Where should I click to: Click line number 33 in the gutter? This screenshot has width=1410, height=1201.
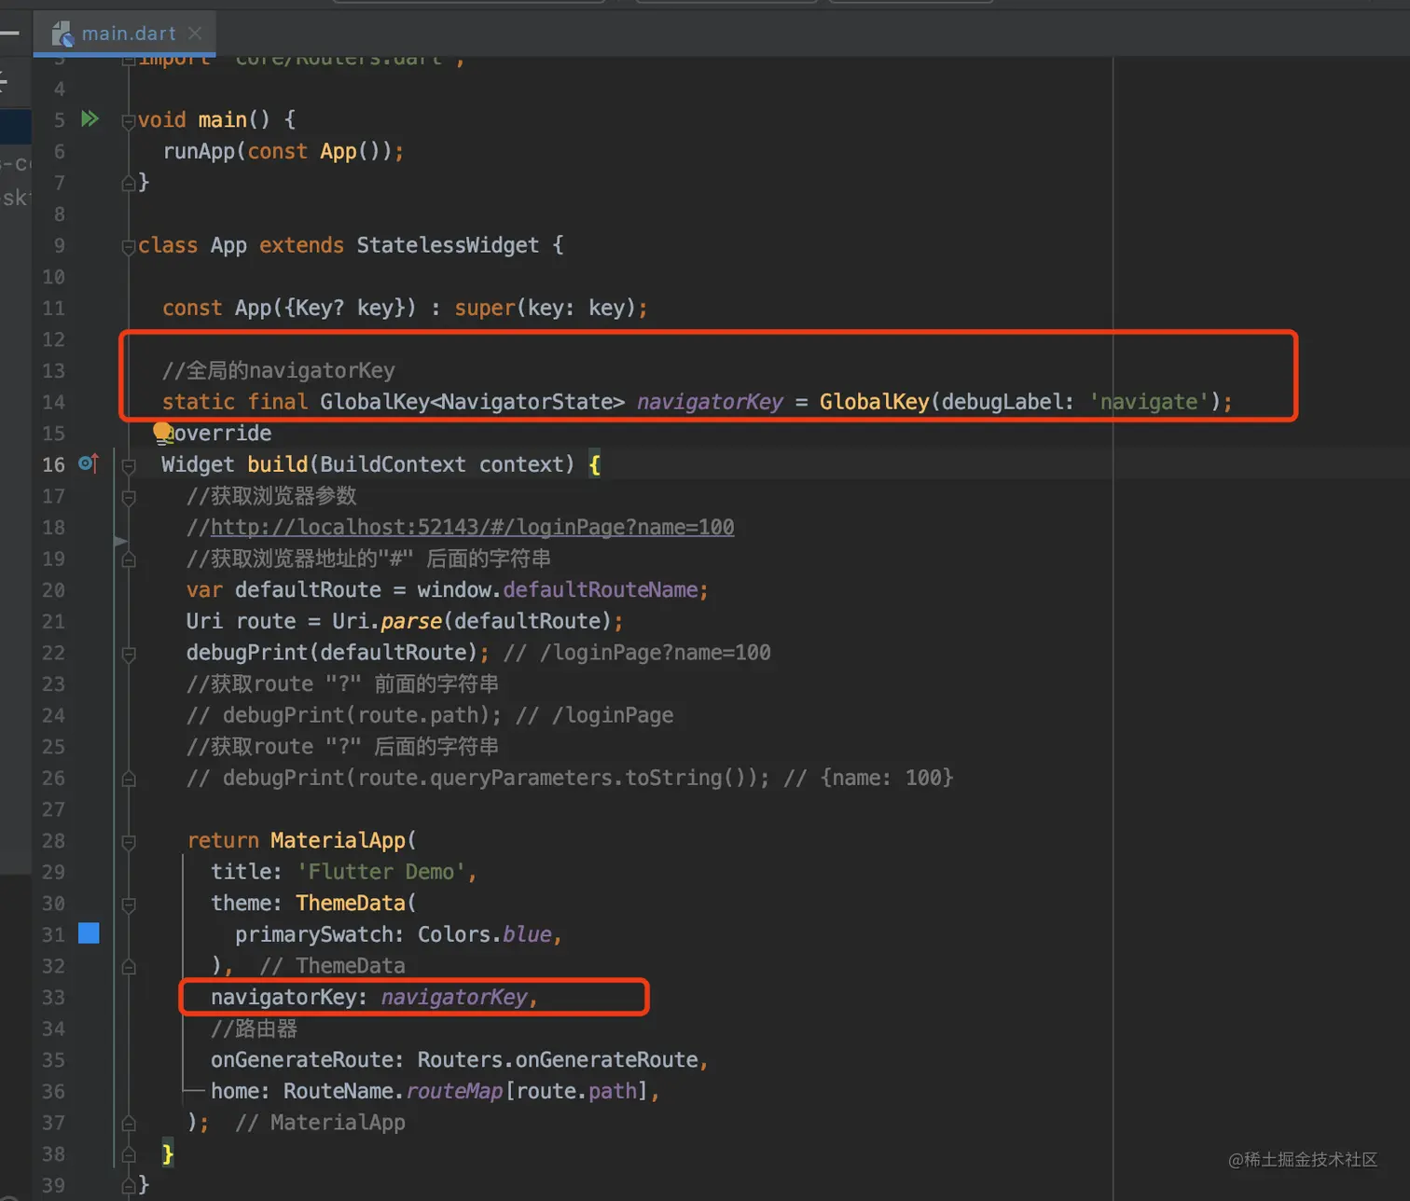coord(53,998)
